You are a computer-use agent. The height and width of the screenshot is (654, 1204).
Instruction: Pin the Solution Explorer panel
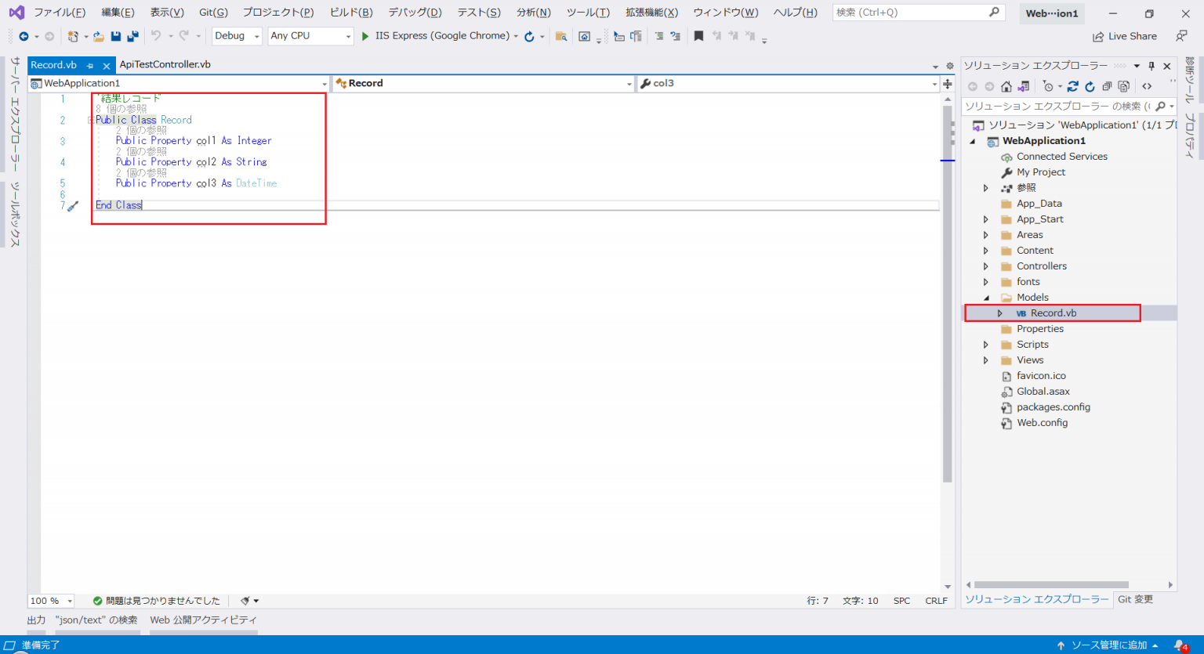click(x=1151, y=66)
